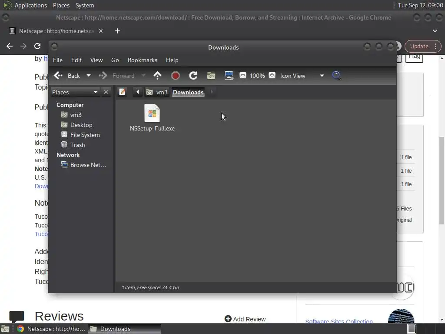
Task: Click the Chrome Update button
Action: point(422,46)
